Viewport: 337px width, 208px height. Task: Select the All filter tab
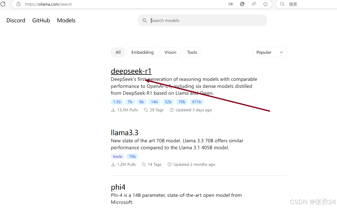(x=118, y=52)
